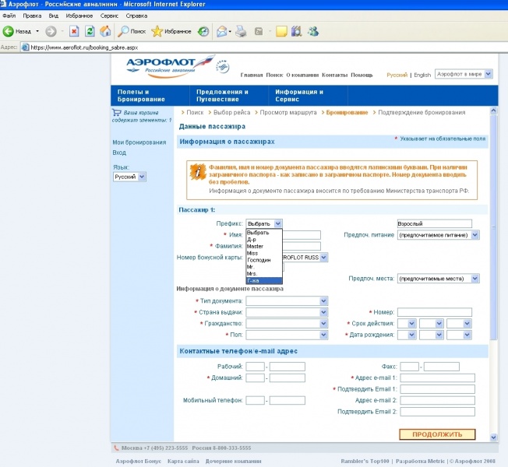Click the browser Back arrow icon
Image resolution: width=508 pixels, height=467 pixels.
(9, 31)
